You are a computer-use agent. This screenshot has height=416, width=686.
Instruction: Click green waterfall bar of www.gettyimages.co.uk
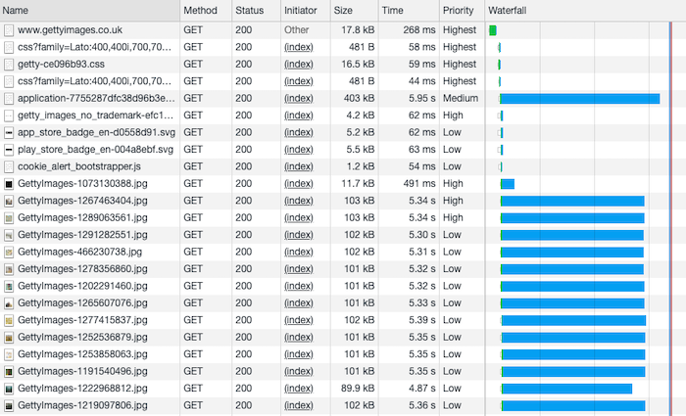(x=493, y=30)
